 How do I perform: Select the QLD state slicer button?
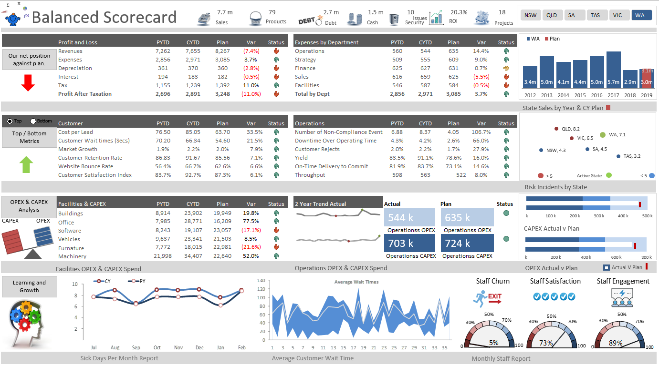[x=552, y=15]
